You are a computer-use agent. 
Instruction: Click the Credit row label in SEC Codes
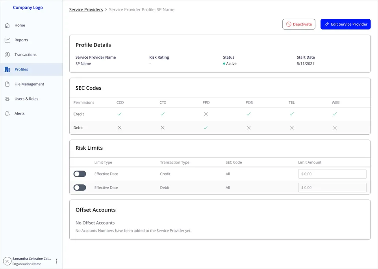tap(79, 114)
